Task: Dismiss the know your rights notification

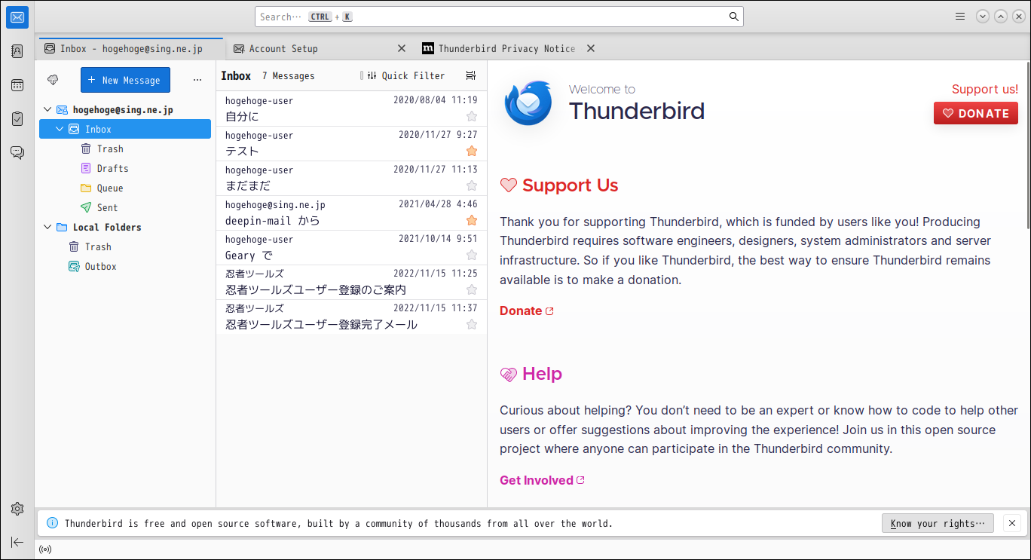Action: [1013, 523]
